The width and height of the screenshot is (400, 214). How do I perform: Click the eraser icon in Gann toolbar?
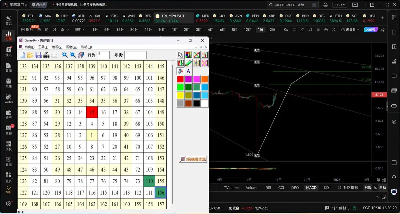click(81, 55)
